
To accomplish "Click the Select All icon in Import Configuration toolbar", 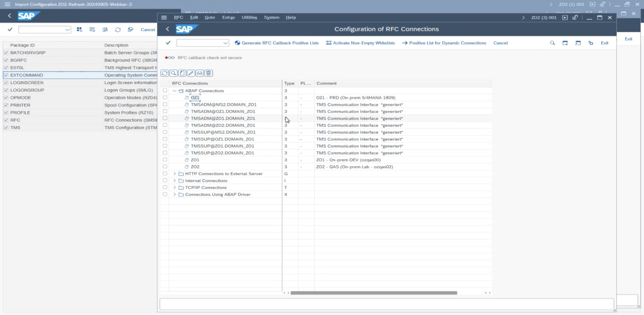I will click(x=79, y=30).
